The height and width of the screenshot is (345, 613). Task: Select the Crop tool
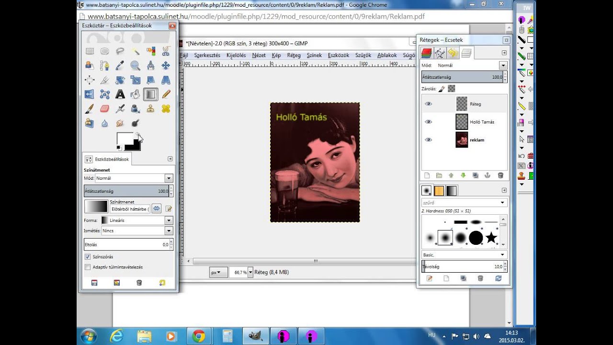coord(105,80)
